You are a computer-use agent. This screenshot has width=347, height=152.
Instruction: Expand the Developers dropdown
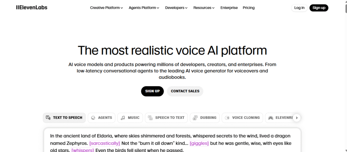177,8
